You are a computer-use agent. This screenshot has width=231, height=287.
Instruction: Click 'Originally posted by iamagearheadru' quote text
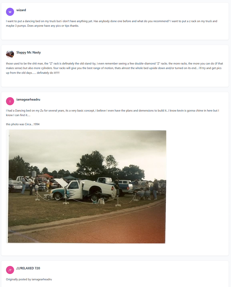(x=29, y=279)
